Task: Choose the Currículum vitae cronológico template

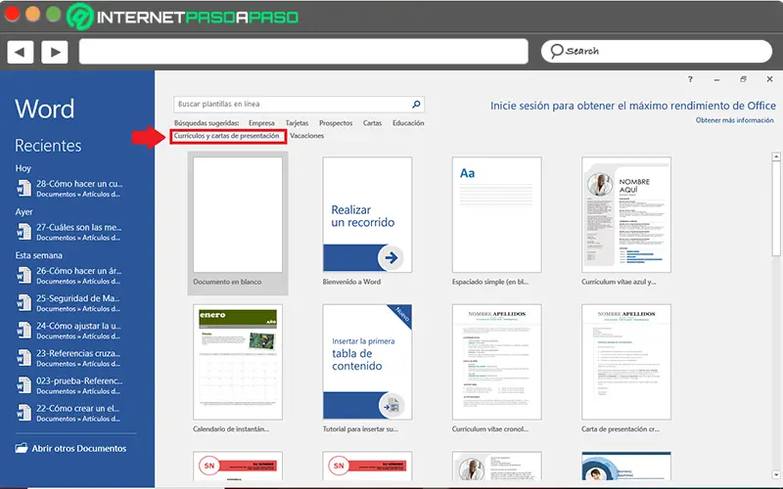Action: [497, 369]
